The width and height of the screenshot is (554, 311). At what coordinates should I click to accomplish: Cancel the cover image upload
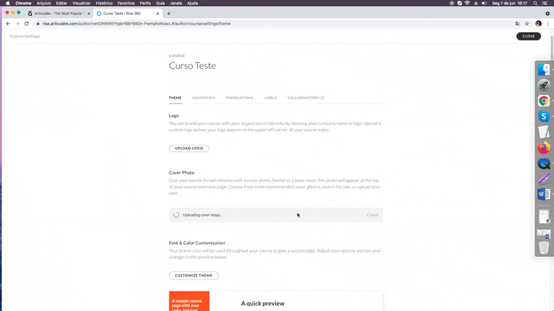point(372,215)
